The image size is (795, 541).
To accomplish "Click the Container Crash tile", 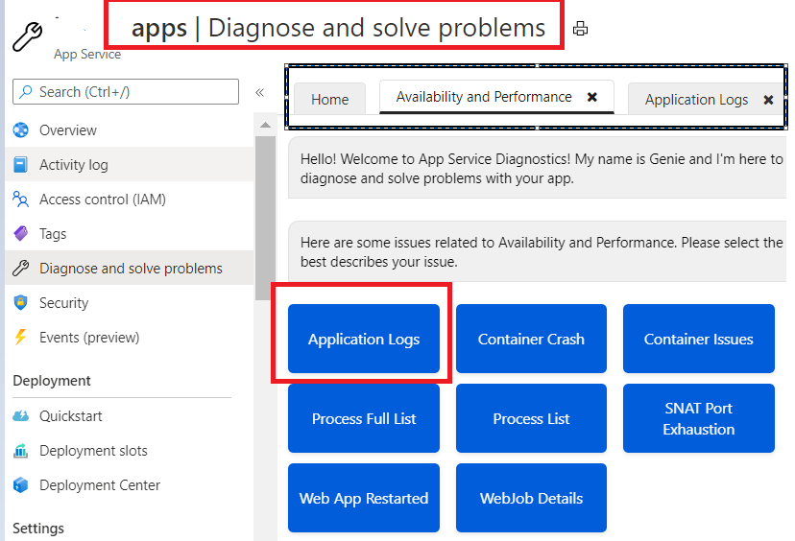I will click(x=531, y=339).
